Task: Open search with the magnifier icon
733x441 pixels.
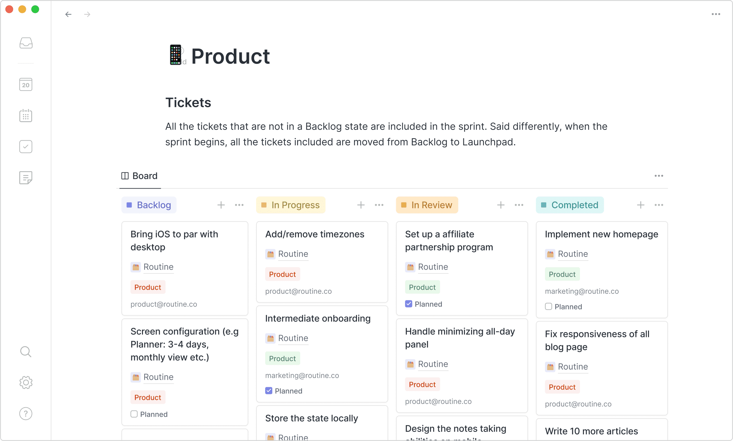Action: 26,352
